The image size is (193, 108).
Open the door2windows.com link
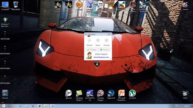(101, 57)
